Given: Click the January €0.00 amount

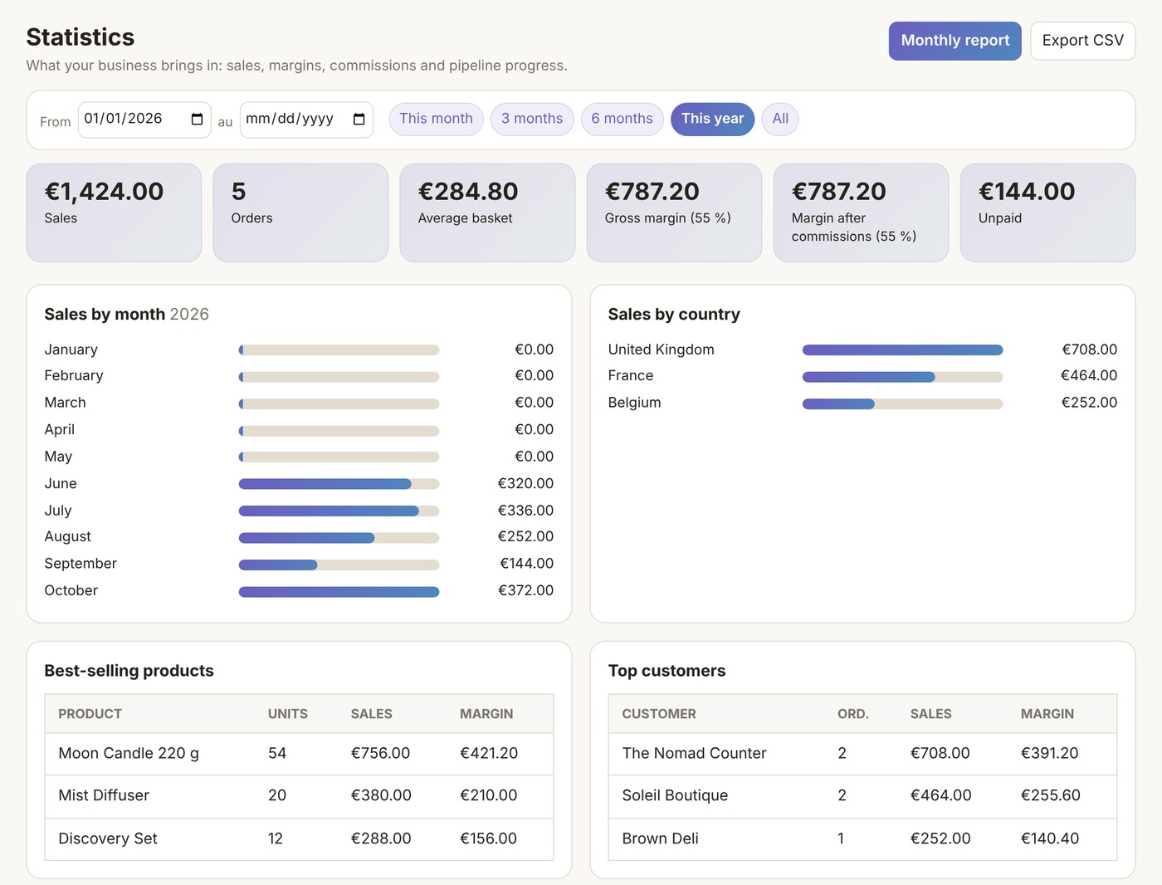Looking at the screenshot, I should [534, 350].
